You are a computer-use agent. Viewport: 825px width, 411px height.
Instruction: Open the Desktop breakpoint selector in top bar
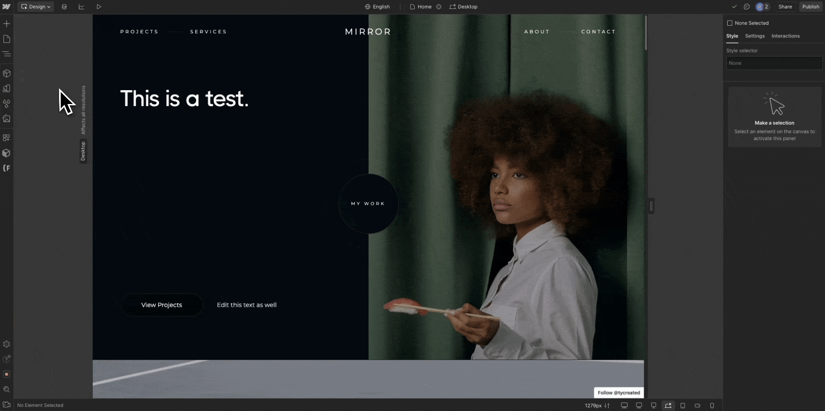pos(464,7)
